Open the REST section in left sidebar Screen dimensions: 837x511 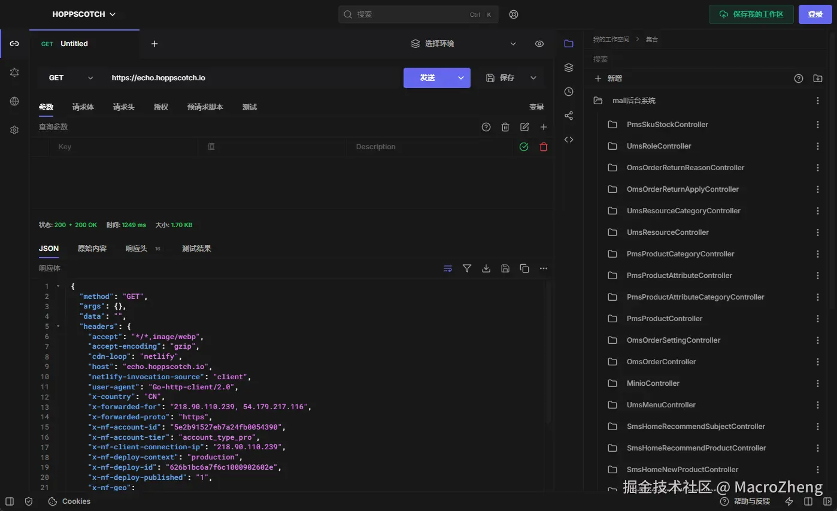point(14,44)
